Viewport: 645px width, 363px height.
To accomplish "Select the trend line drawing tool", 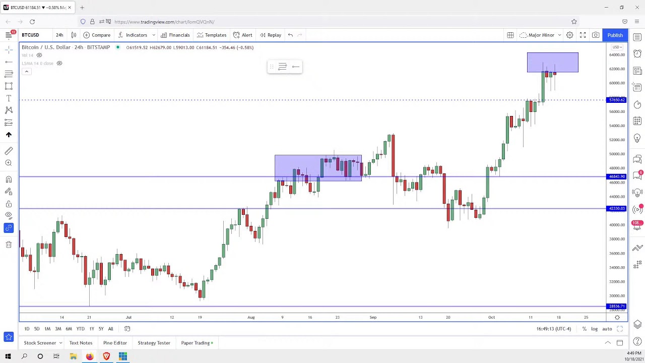I will click(9, 62).
